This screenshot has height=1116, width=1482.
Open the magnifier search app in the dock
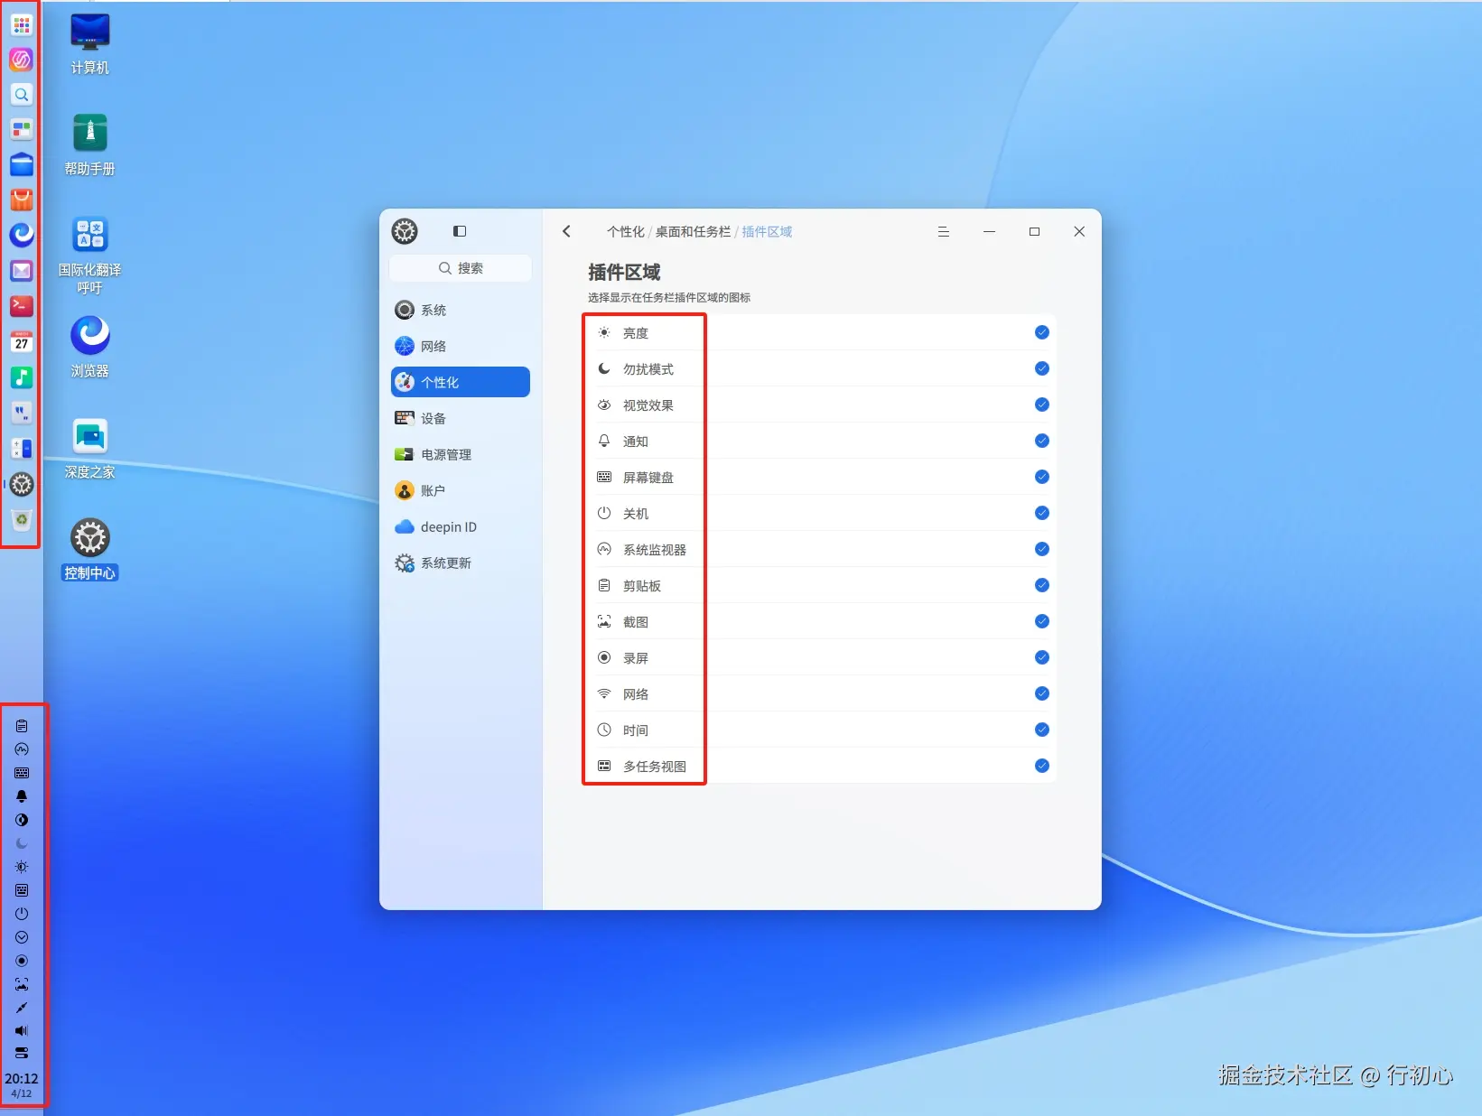22,95
